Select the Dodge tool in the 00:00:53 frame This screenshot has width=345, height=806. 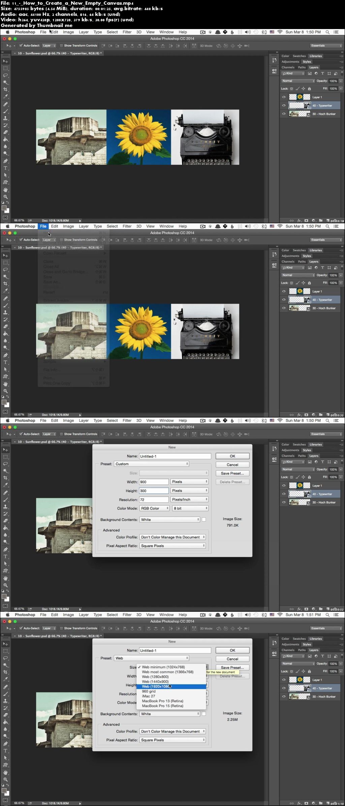pos(5,542)
